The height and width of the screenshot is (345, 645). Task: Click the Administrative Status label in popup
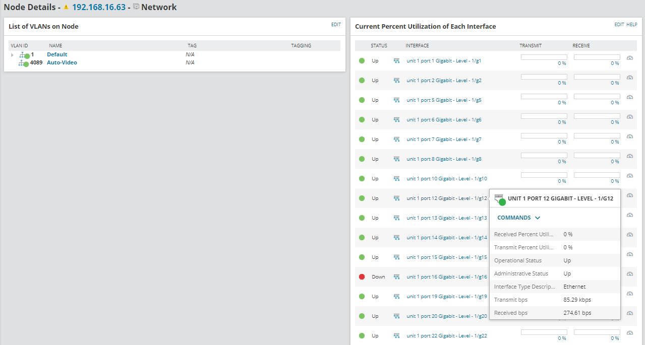521,273
